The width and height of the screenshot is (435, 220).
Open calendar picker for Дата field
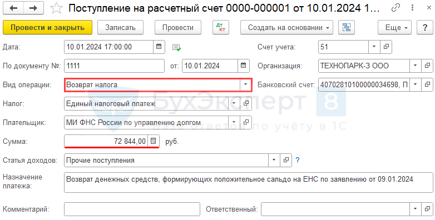pyautogui.click(x=159, y=47)
